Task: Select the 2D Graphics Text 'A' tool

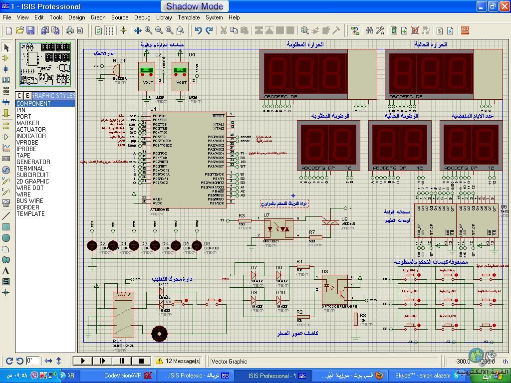Action: (x=6, y=271)
